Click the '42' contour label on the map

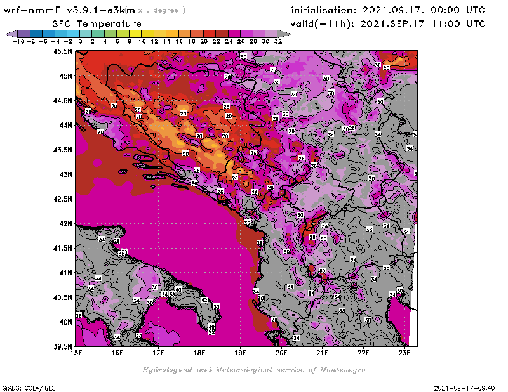tap(204, 300)
